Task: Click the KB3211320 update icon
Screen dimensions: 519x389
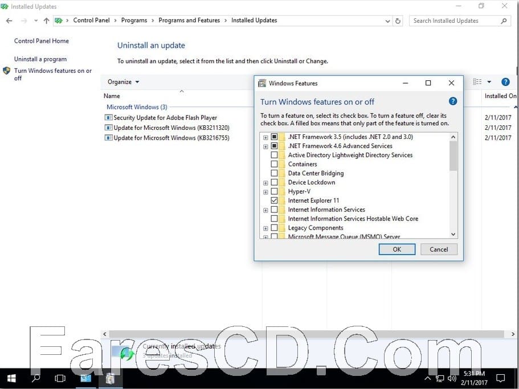Action: point(108,128)
